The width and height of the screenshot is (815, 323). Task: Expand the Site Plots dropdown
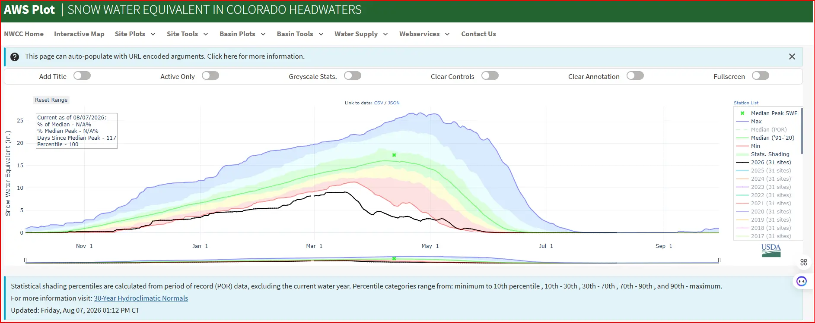click(x=135, y=34)
